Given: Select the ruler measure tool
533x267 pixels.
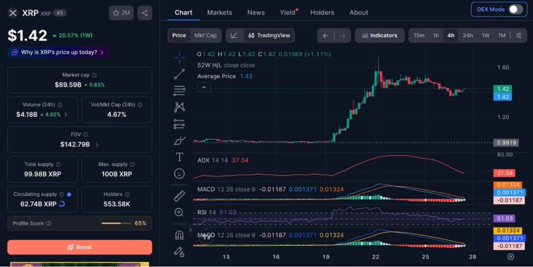Looking at the screenshot, I should tap(180, 196).
